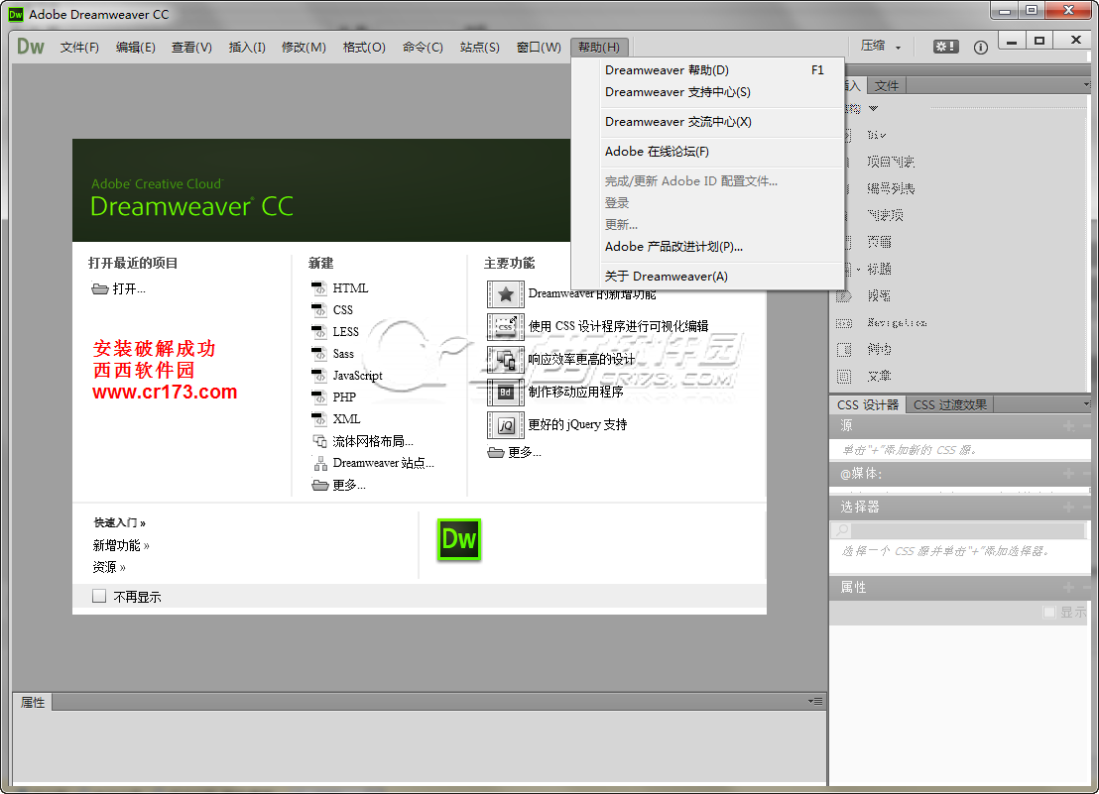The height and width of the screenshot is (794, 1099).
Task: Toggle the 显示 checkbox in the properties section
Action: click(x=1049, y=612)
